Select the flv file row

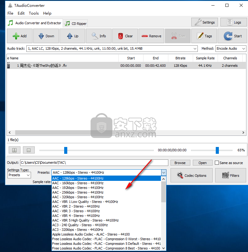pyautogui.click(x=126, y=66)
